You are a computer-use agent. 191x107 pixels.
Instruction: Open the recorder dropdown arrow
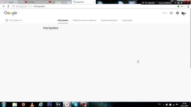175,3
